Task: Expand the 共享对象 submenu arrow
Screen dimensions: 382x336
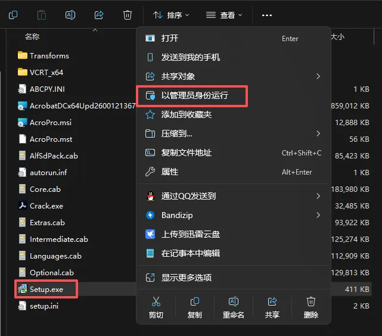Action: pos(318,76)
